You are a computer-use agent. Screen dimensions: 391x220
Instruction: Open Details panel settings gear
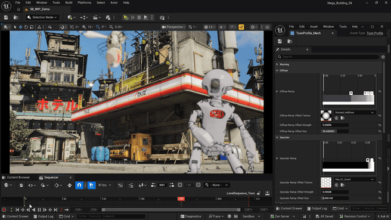pos(383,57)
